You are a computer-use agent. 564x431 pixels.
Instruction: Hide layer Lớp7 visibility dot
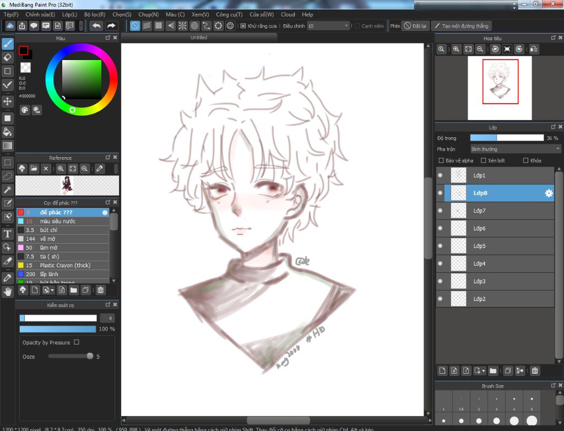pyautogui.click(x=440, y=211)
